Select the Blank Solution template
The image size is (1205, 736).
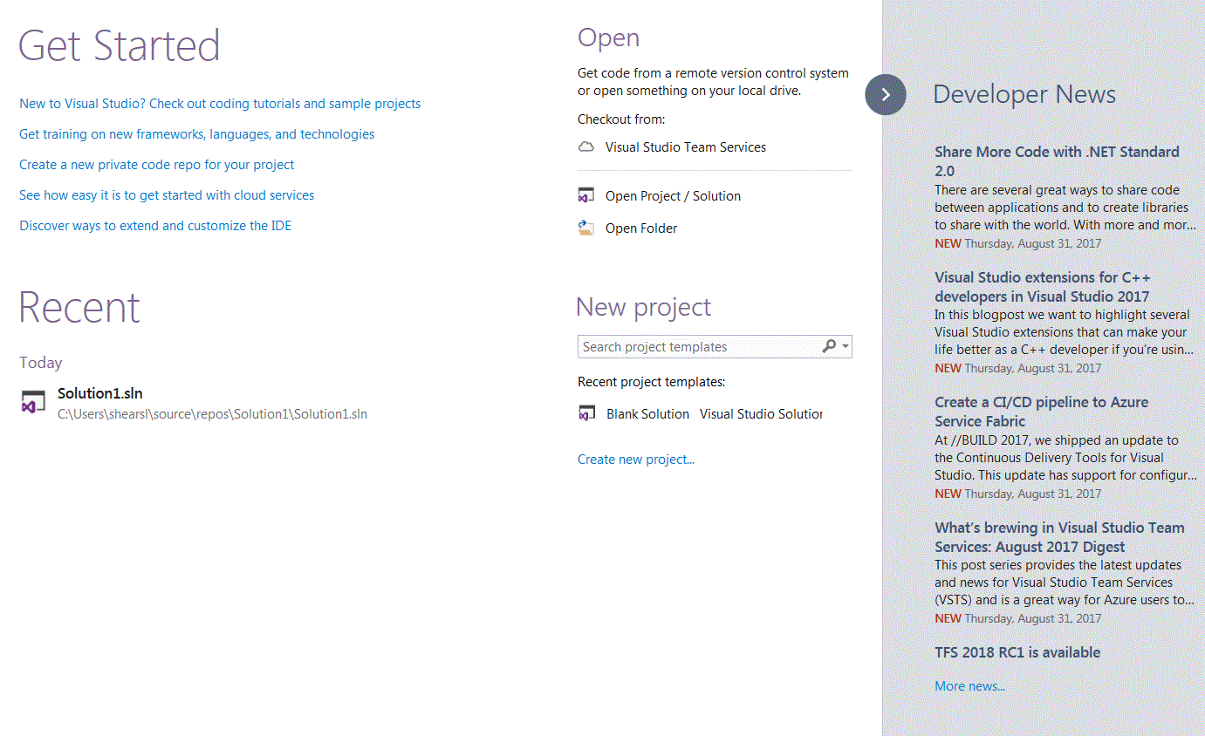pos(647,414)
